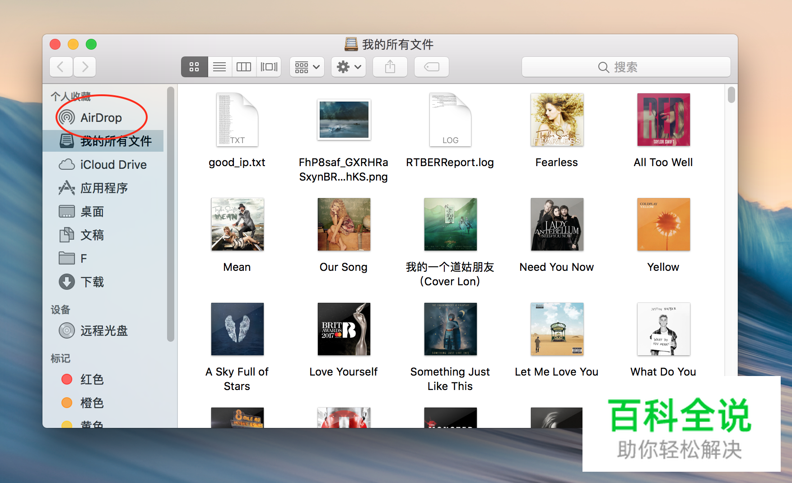Select 远程光盘 under 设备
The height and width of the screenshot is (483, 792).
(103, 330)
